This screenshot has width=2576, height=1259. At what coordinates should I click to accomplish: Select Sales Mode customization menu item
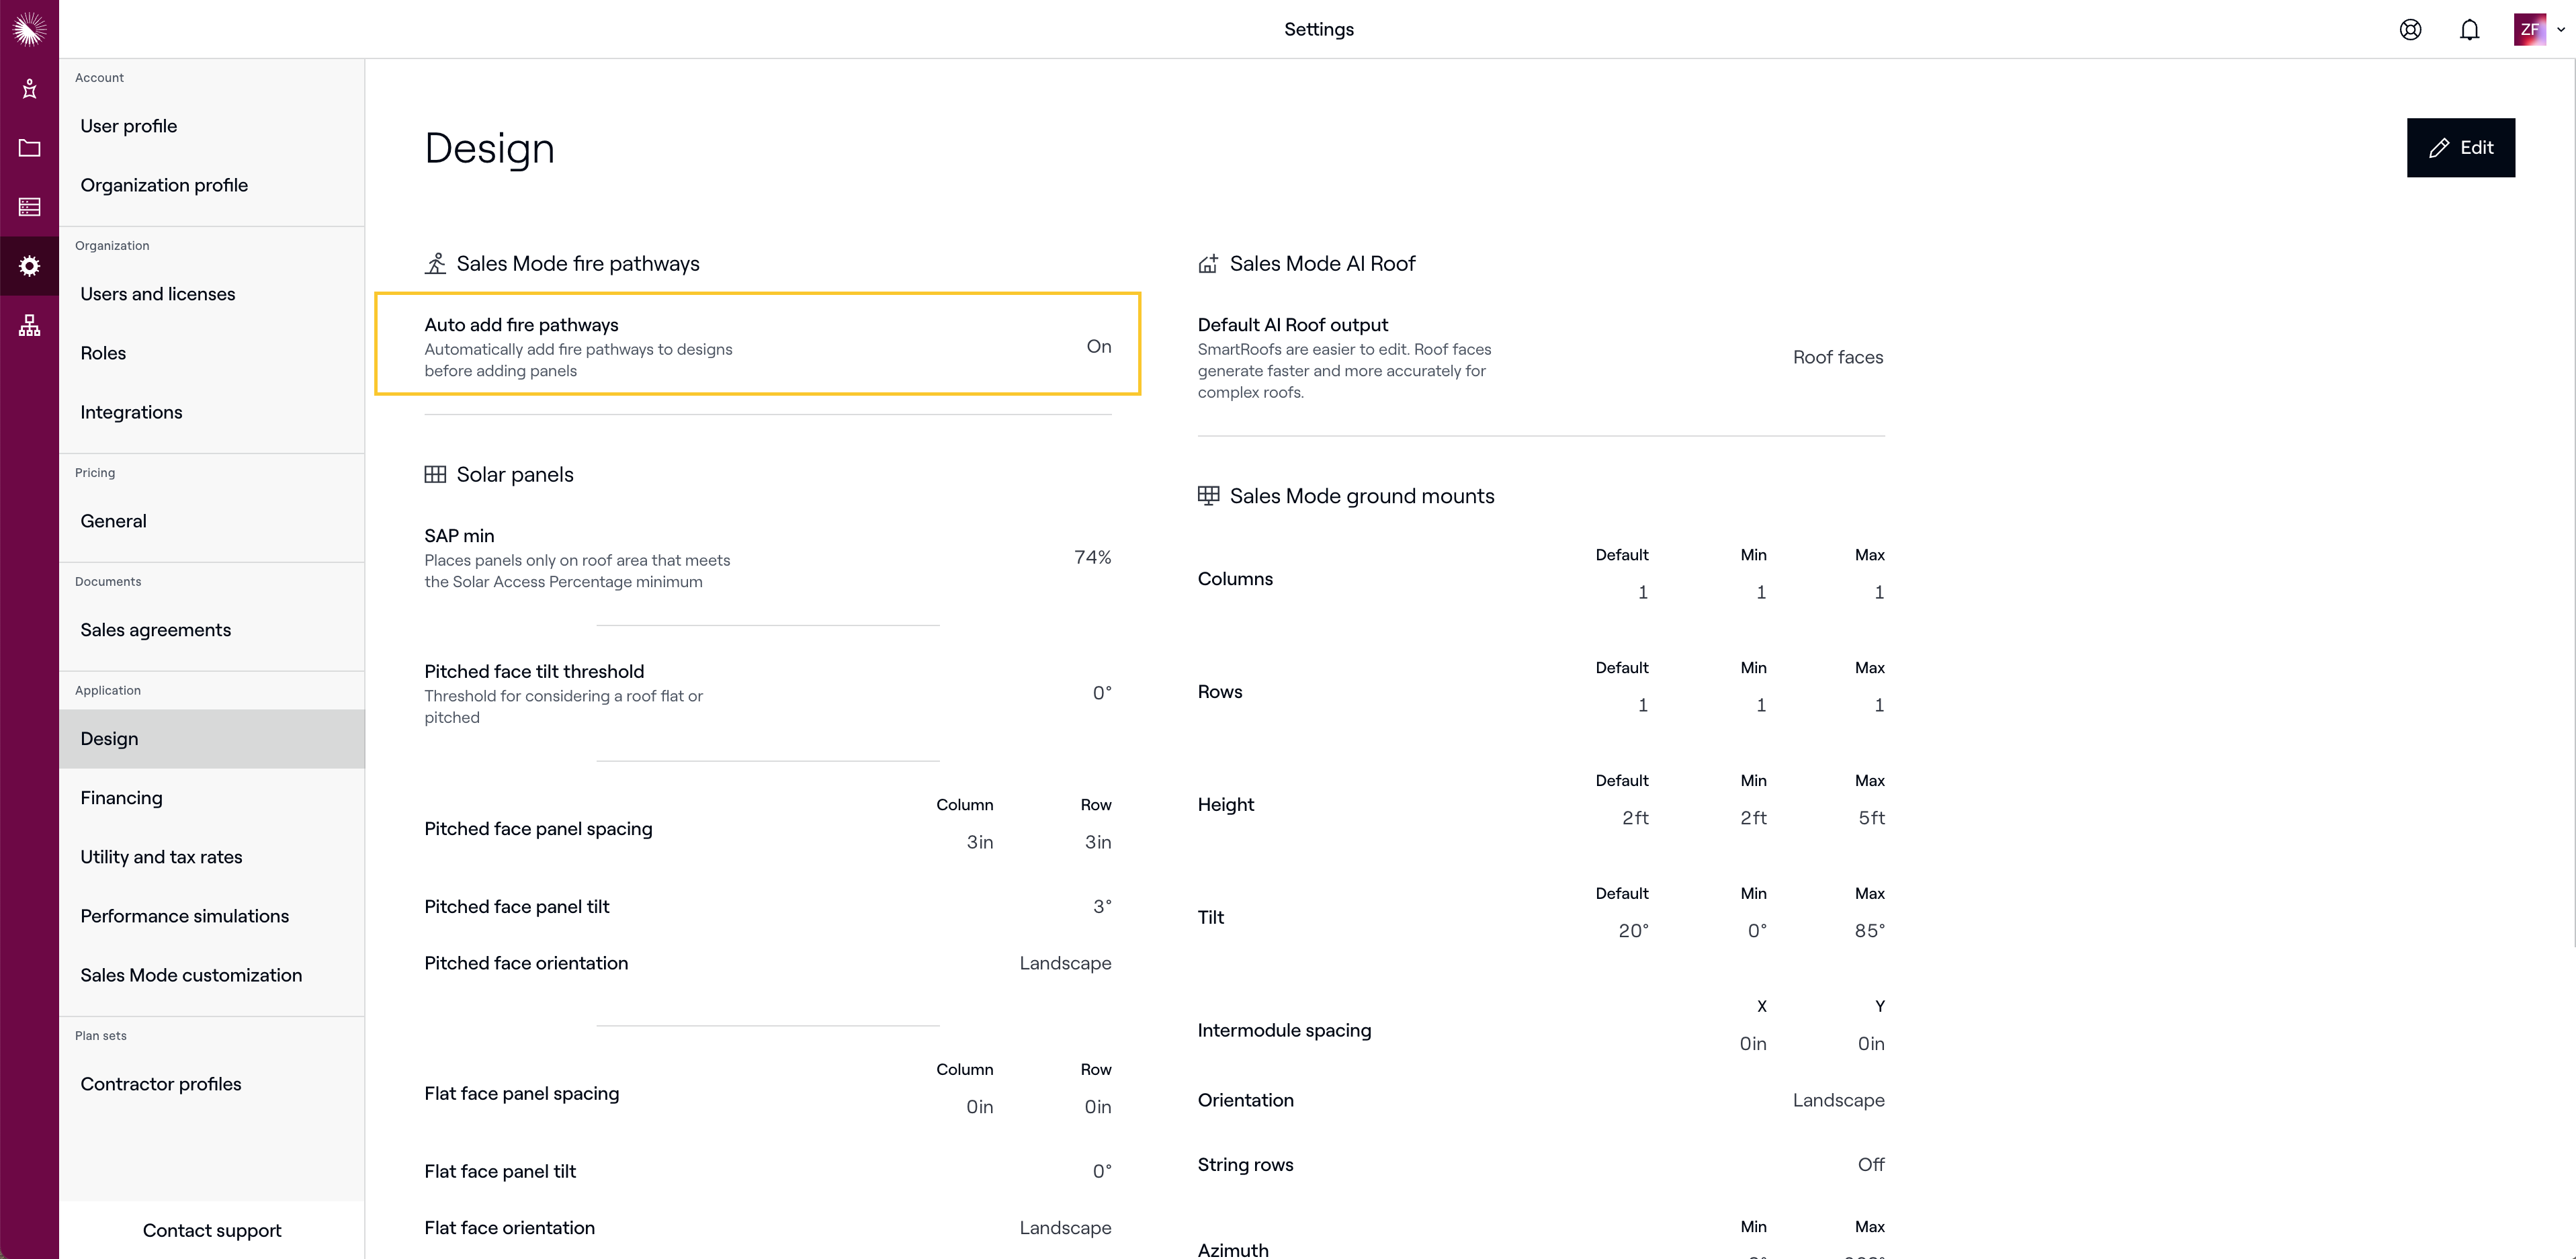click(191, 975)
